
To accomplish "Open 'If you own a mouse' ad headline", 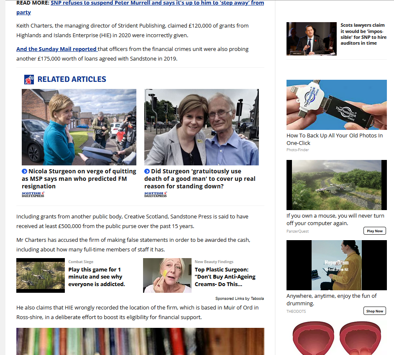I will [335, 220].
